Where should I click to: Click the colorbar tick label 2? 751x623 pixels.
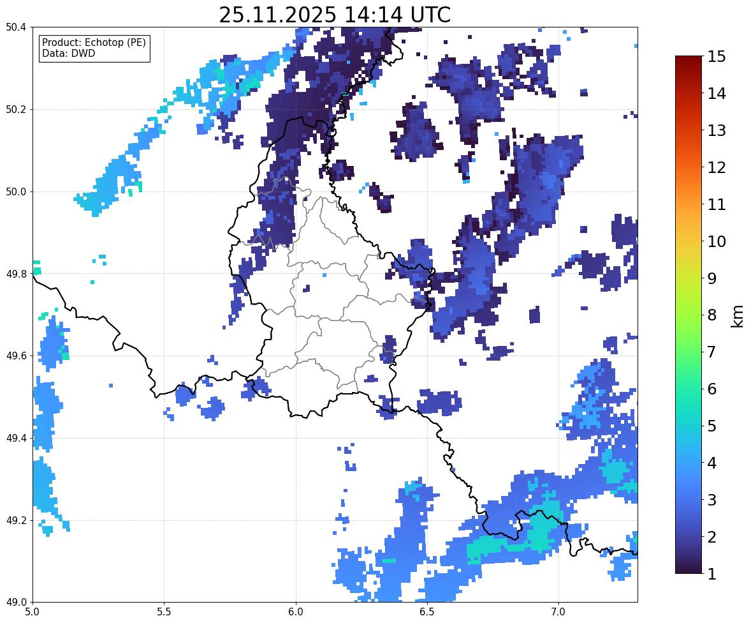pos(712,537)
